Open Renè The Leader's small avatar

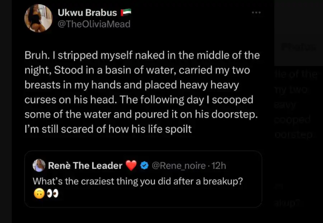pyautogui.click(x=38, y=165)
